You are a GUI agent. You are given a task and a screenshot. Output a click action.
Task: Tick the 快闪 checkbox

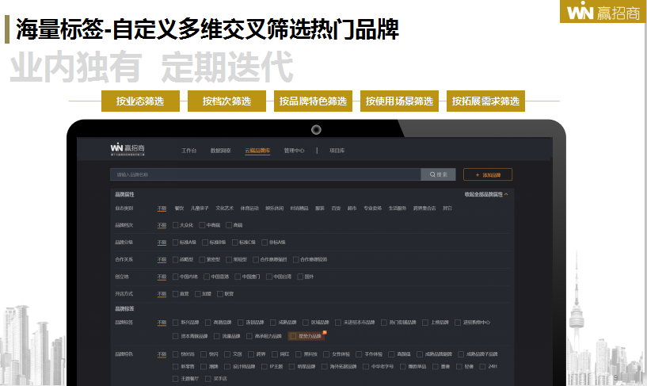point(204,354)
